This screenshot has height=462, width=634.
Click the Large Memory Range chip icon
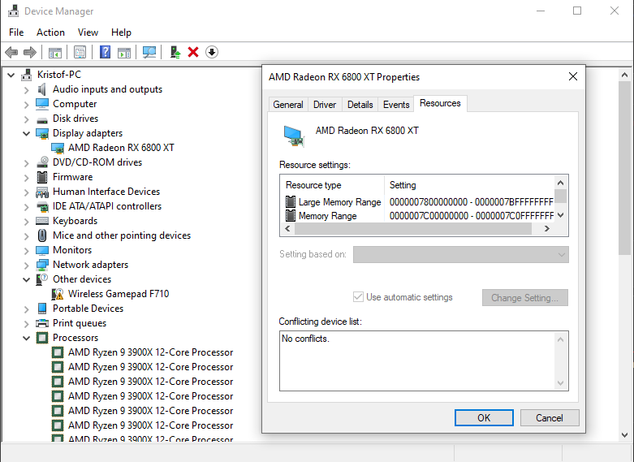pos(291,201)
